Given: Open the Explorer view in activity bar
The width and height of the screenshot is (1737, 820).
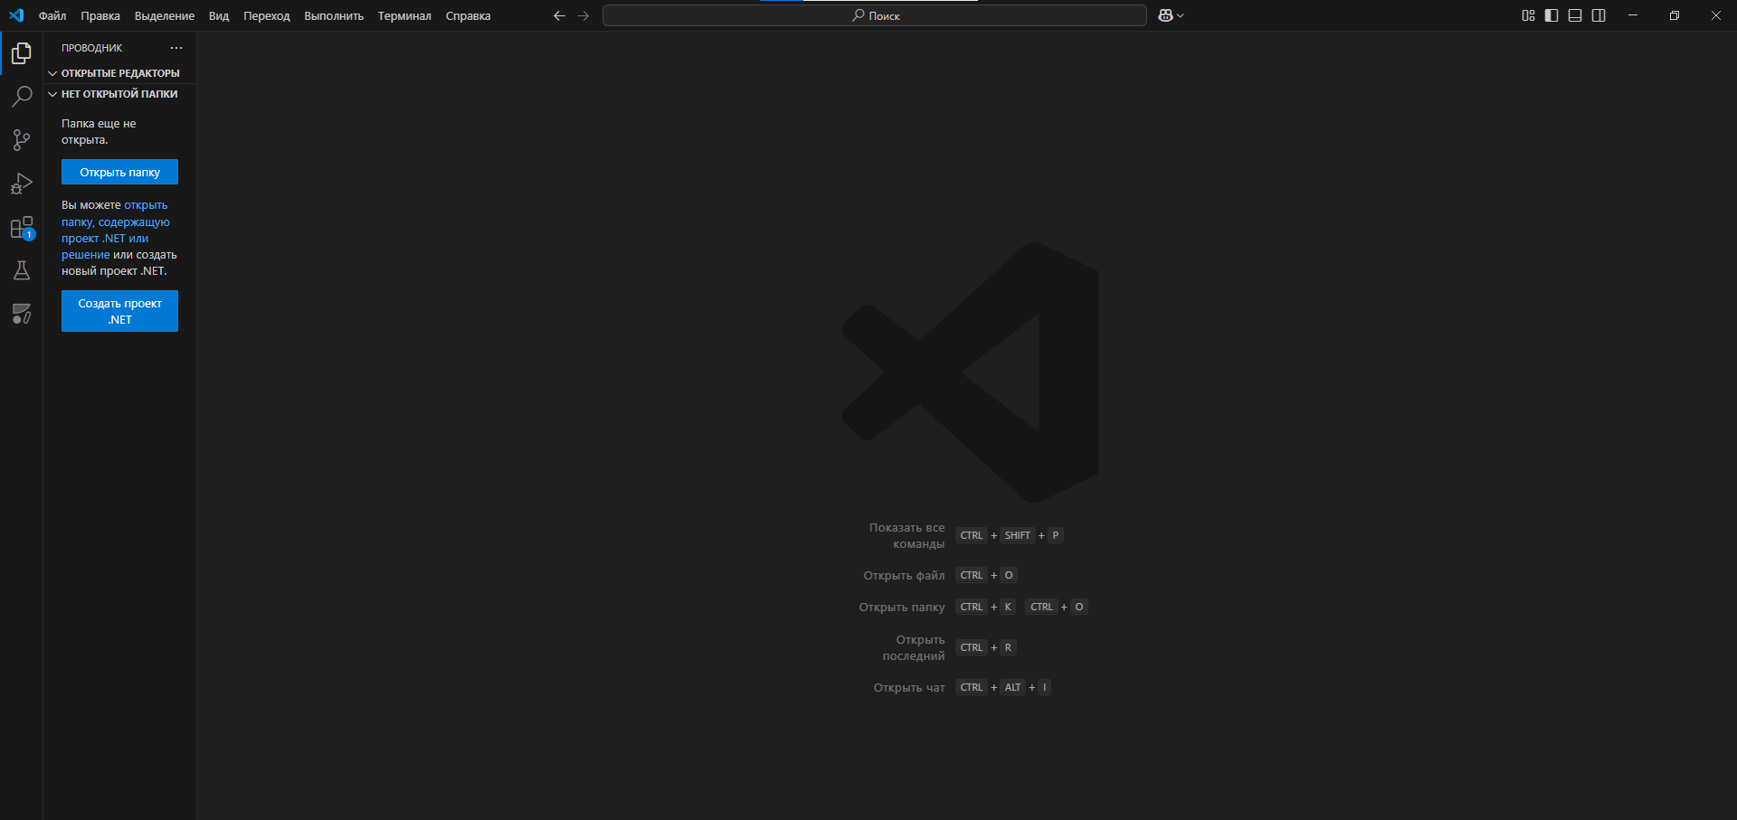Looking at the screenshot, I should [x=22, y=53].
